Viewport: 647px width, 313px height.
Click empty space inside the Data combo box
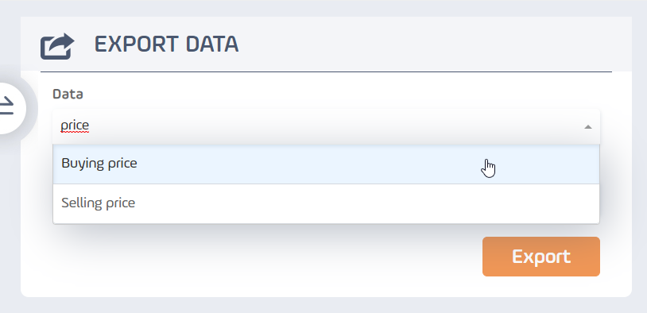pos(330,126)
